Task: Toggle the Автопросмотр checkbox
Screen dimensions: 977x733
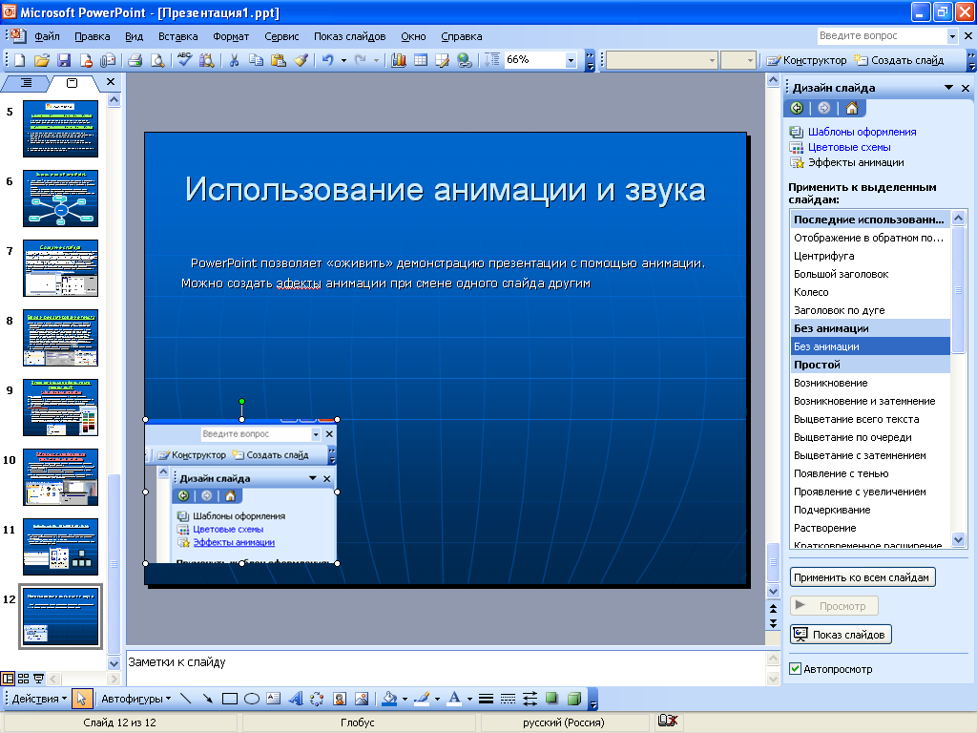Action: (x=795, y=669)
